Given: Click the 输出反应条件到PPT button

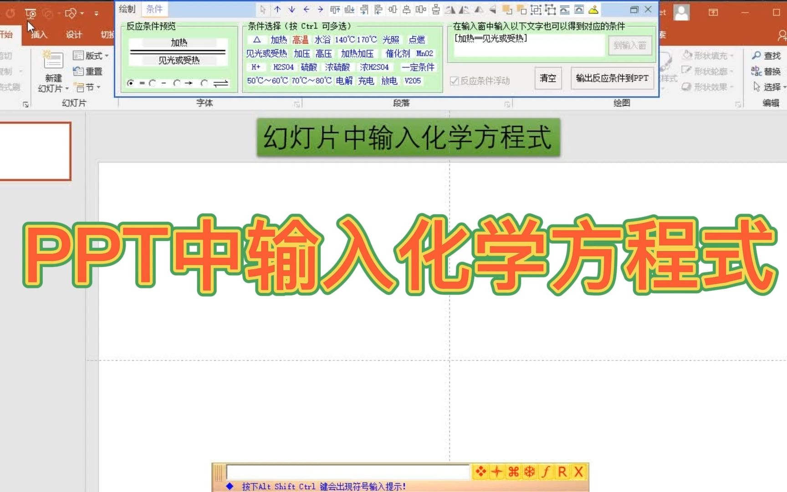Looking at the screenshot, I should [612, 78].
